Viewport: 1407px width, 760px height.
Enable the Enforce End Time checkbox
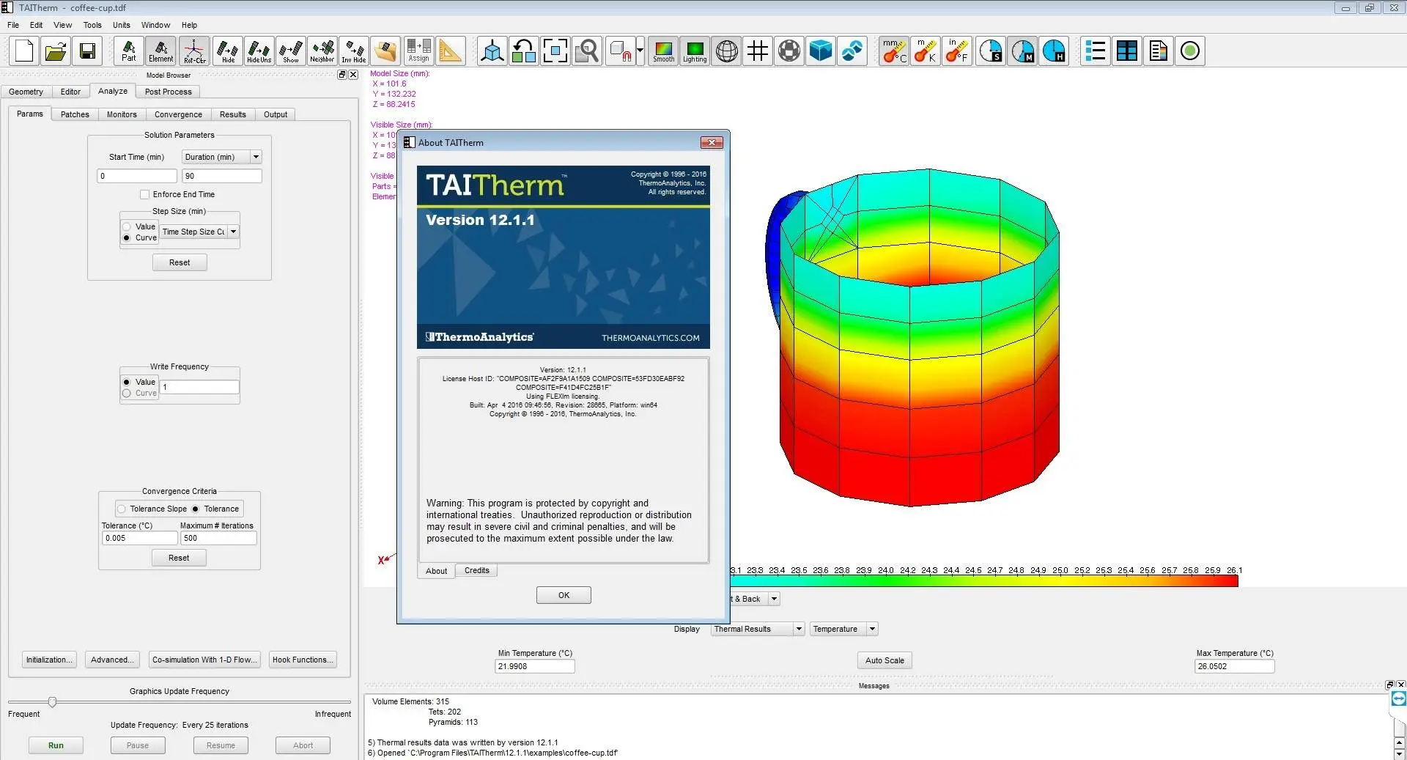144,194
